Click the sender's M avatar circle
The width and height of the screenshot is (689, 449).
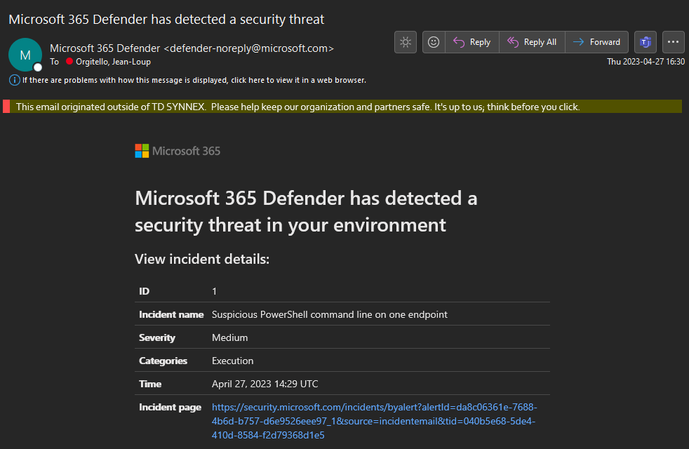[x=25, y=55]
